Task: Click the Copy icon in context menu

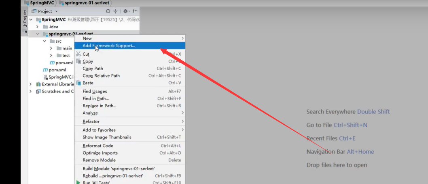Action: [x=78, y=61]
